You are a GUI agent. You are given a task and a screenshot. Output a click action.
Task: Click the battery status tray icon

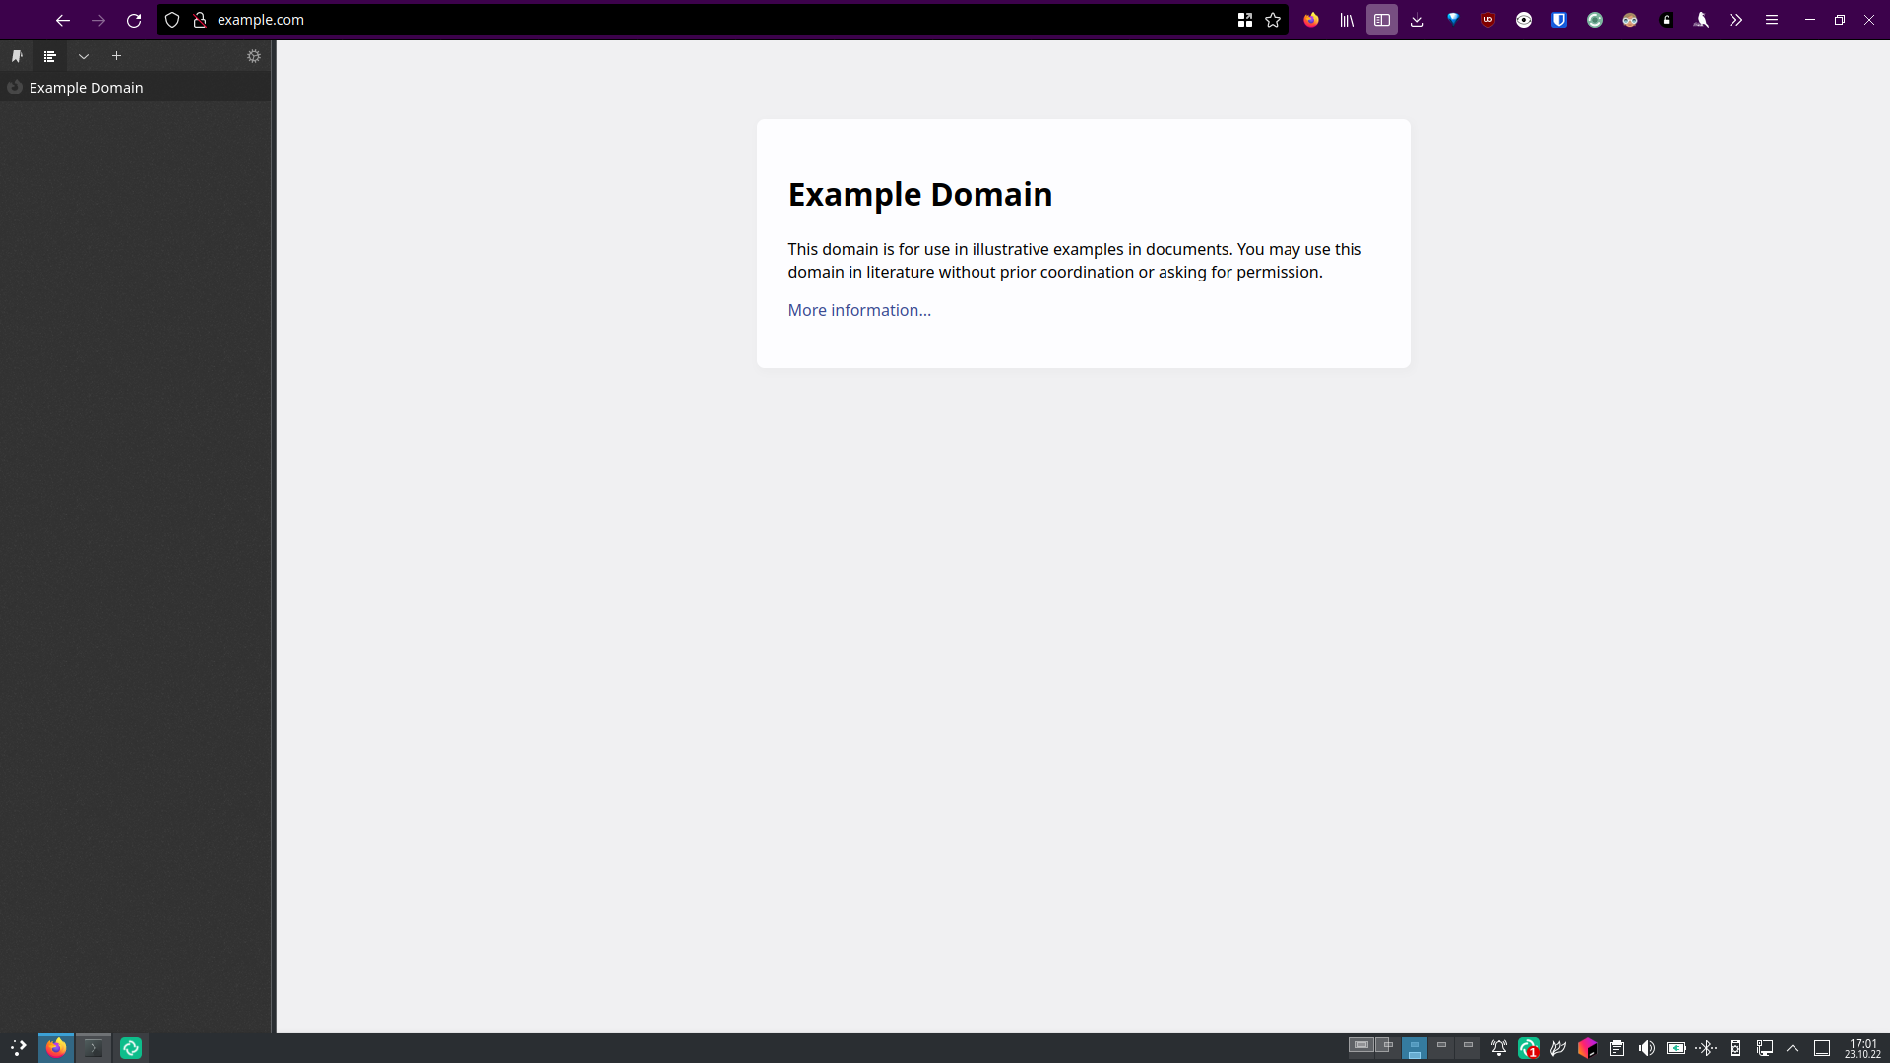[x=1676, y=1048]
